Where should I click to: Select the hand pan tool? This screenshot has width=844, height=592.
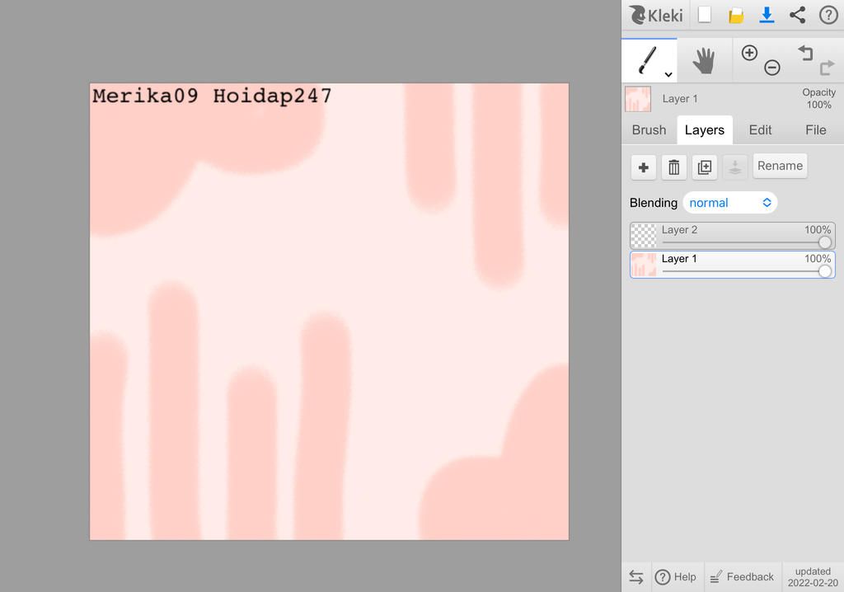[x=704, y=60]
